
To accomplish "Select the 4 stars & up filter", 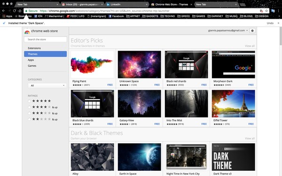I will [x=29, y=107].
